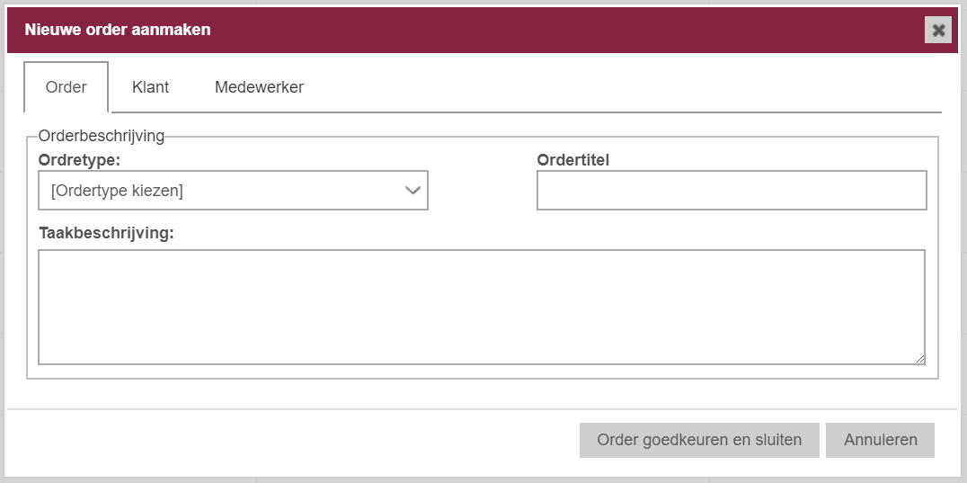Click the Ordertitel field label
This screenshot has width=967, height=483.
[x=573, y=160]
